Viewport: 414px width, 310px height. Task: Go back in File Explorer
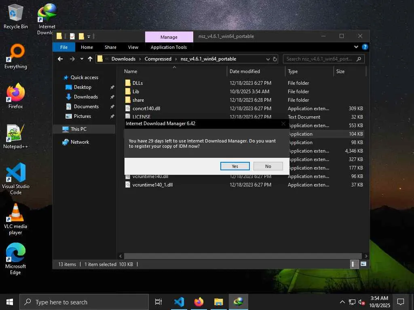click(x=61, y=59)
